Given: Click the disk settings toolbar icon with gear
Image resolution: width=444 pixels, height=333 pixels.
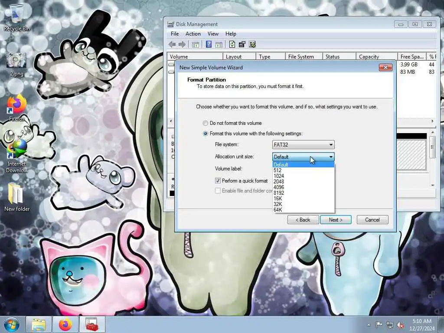Looking at the screenshot, I should (x=252, y=44).
